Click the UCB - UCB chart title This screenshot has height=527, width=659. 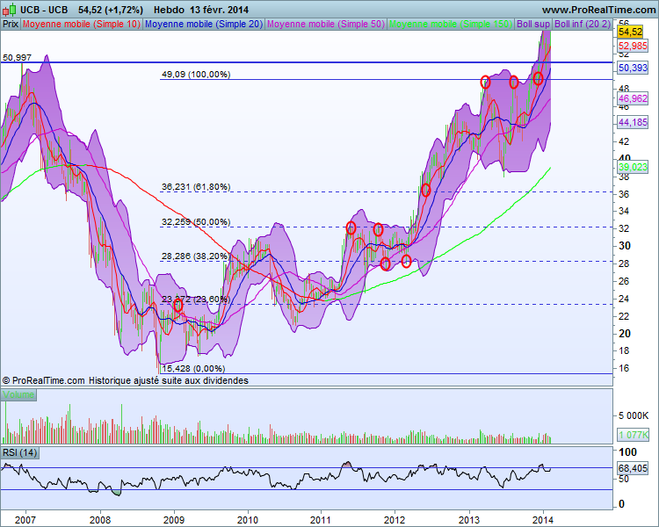43,10
